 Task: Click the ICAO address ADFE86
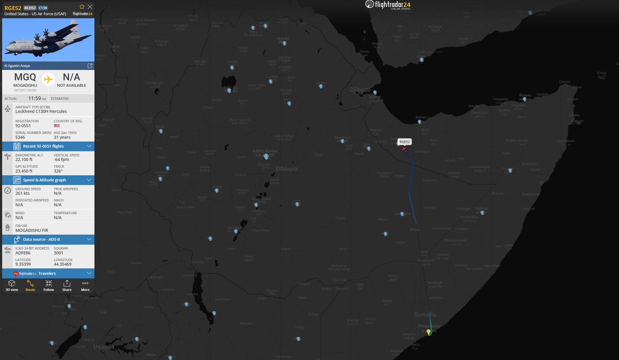(x=23, y=253)
